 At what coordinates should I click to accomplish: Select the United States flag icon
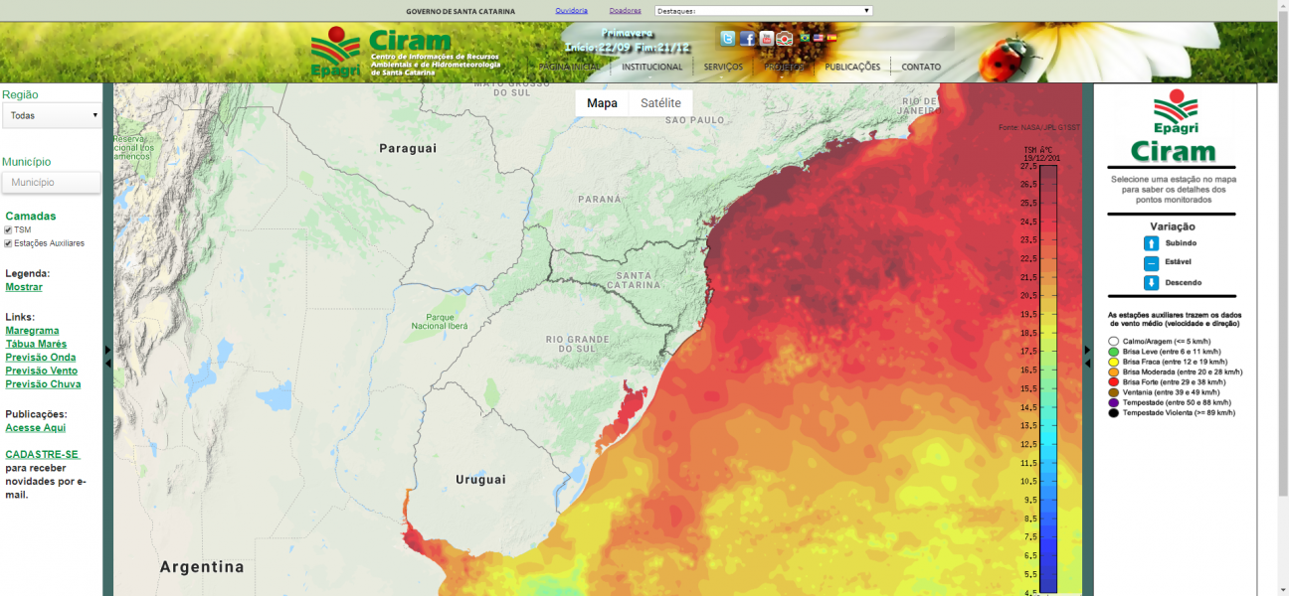tap(819, 38)
